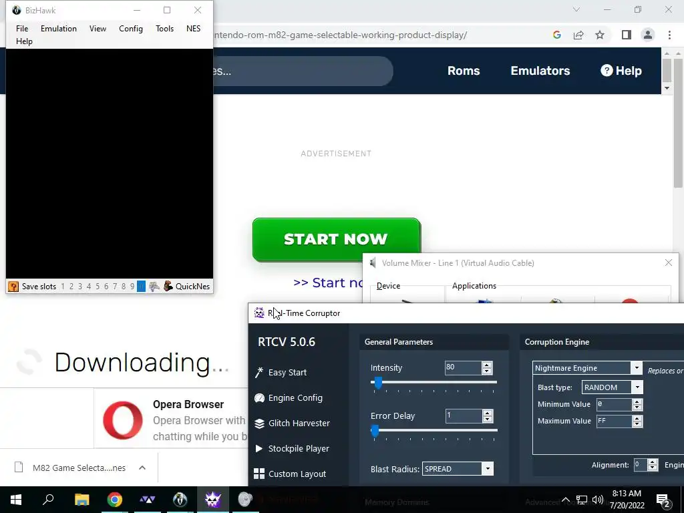Bookmark this page with the star icon
Viewport: 684px width, 513px height.
click(x=600, y=35)
